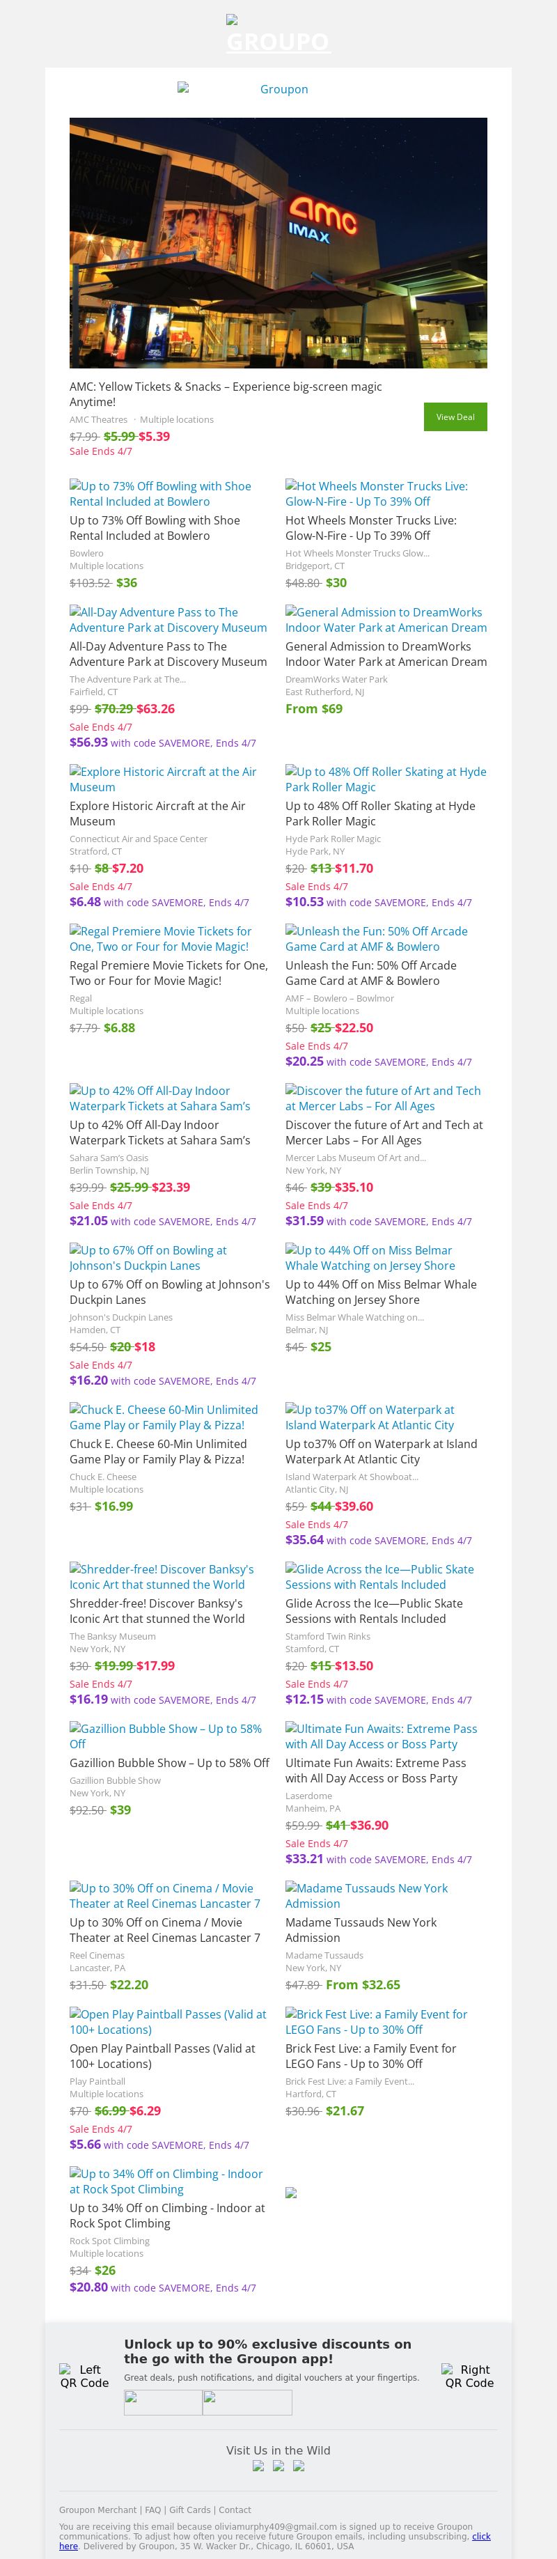Click the middle social icon under Visit Us
The height and width of the screenshot is (2559, 557).
278,2466
